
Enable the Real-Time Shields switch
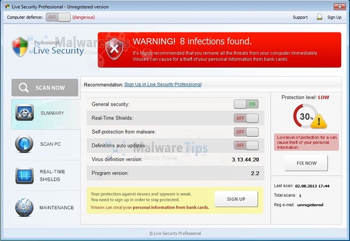pyautogui.click(x=246, y=118)
